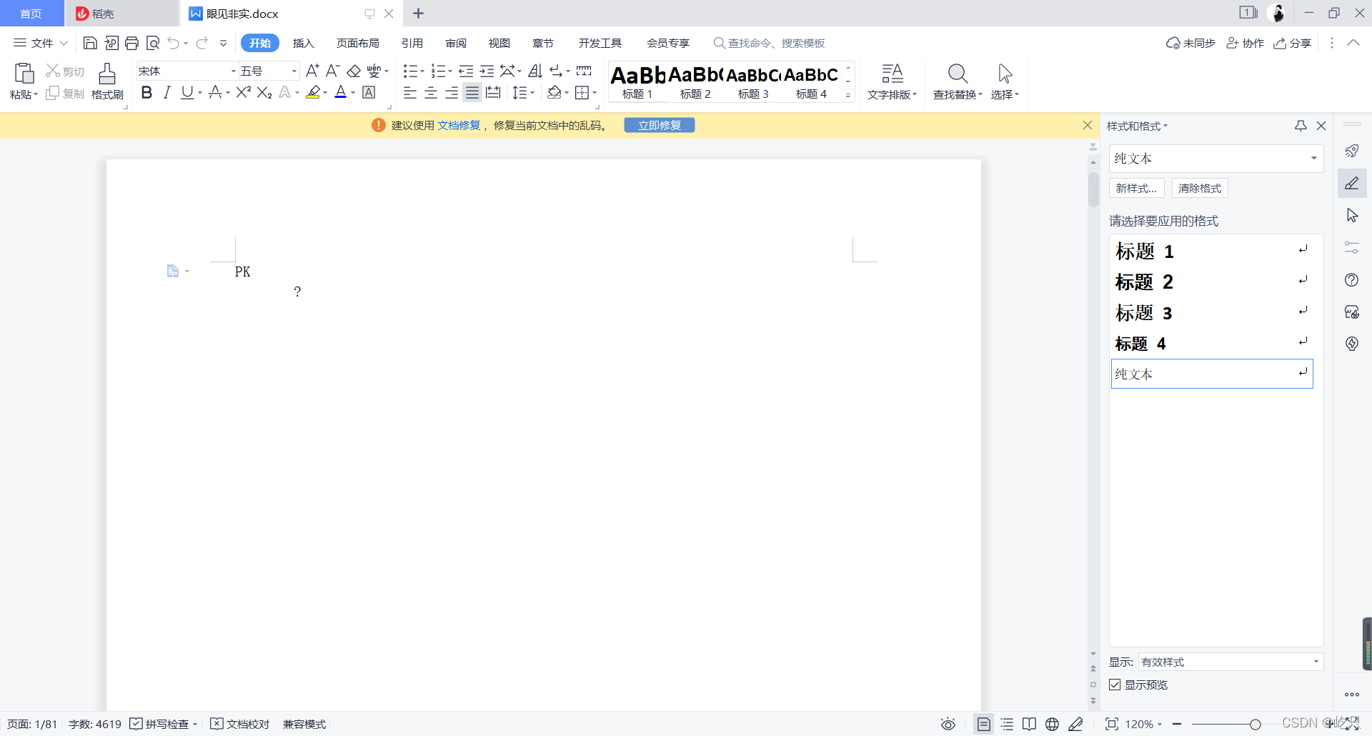The height and width of the screenshot is (736, 1372).
Task: Justify text alignment
Action: click(x=472, y=92)
